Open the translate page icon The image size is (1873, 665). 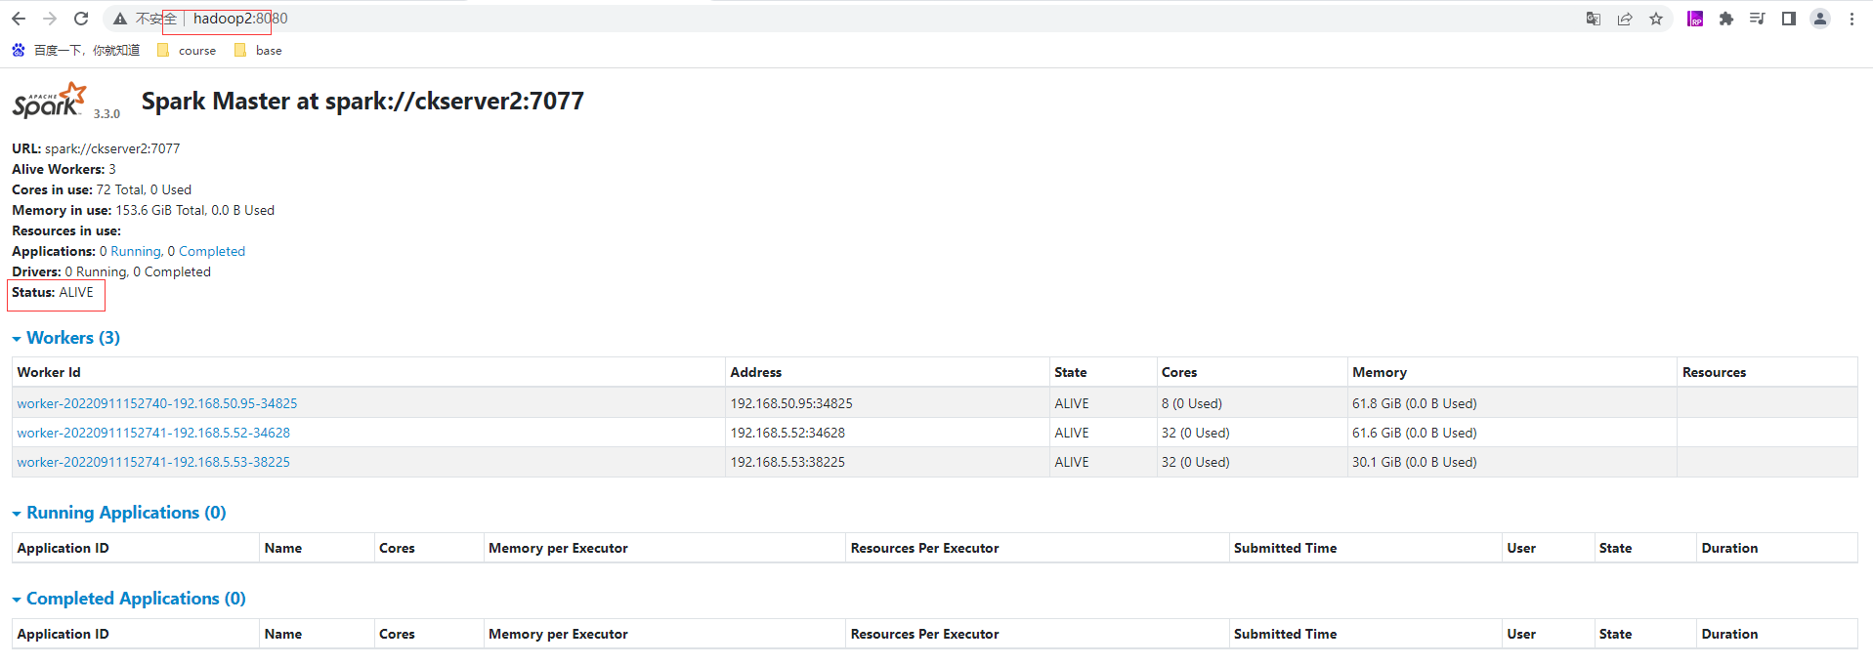click(x=1594, y=19)
